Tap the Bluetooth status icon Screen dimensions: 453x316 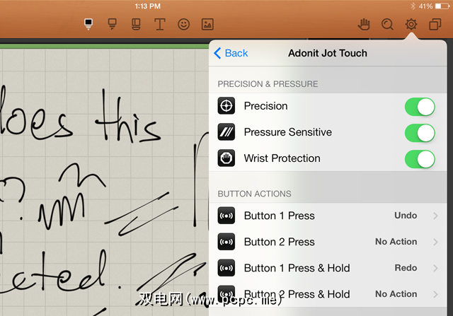click(x=413, y=6)
